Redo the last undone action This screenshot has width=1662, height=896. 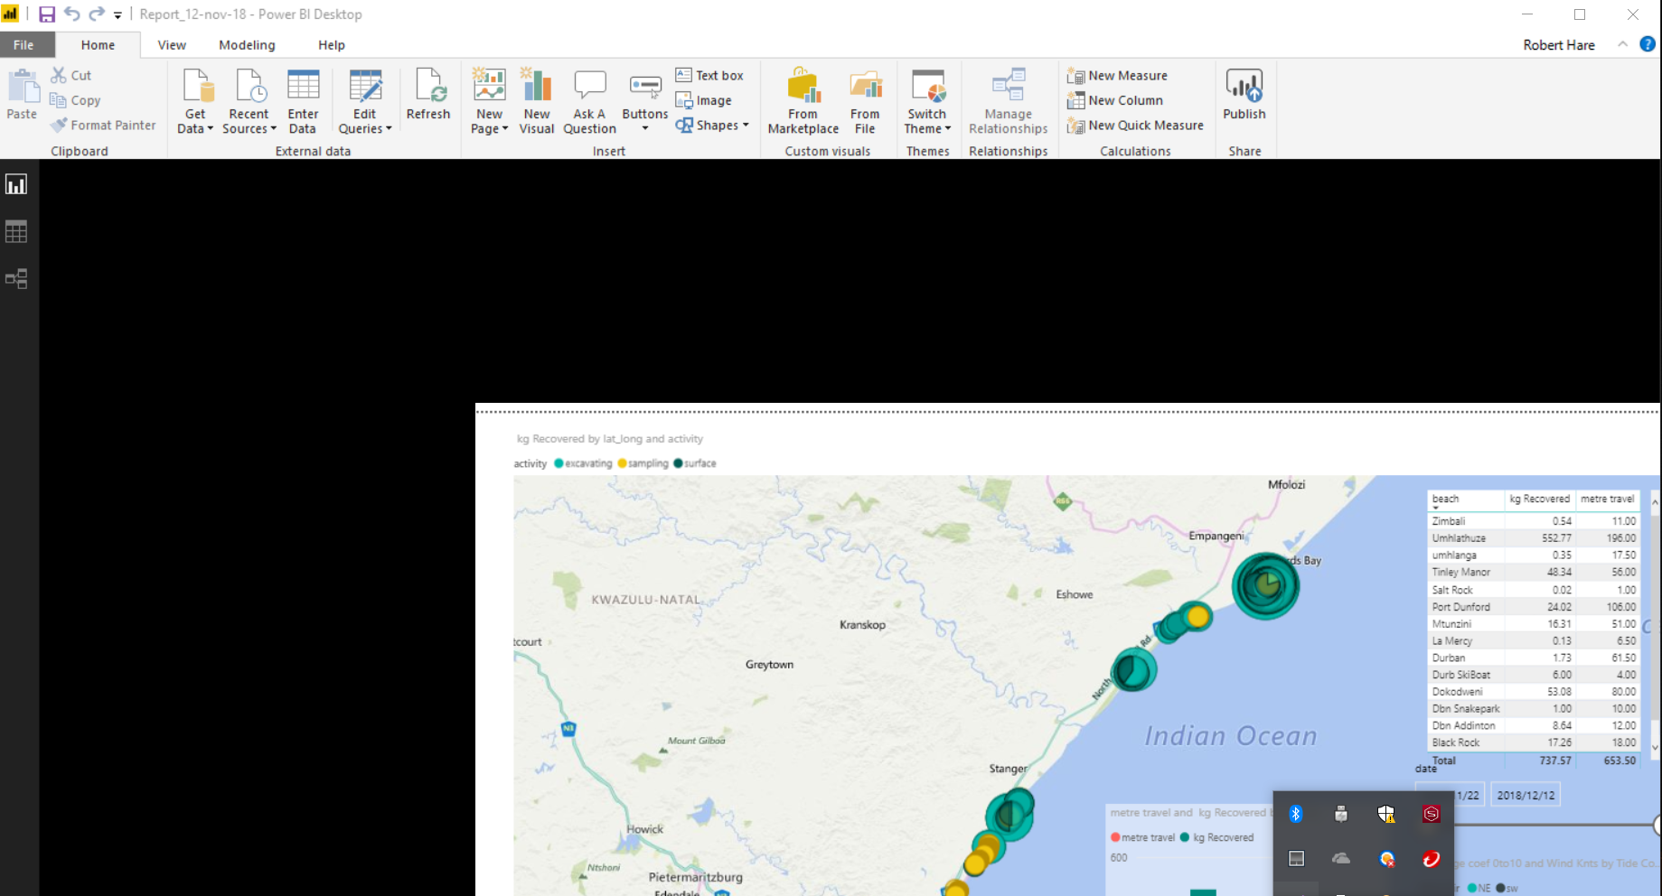pos(97,14)
